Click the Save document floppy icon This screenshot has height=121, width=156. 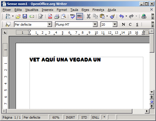pos(25,16)
